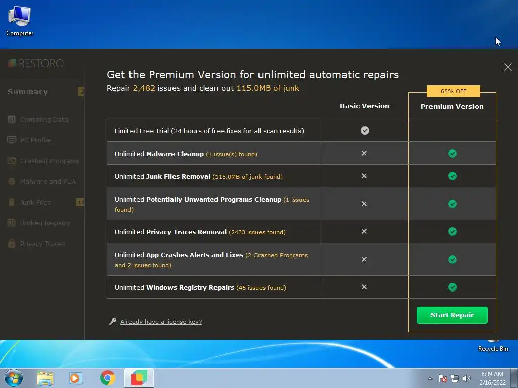Click 'Unlimited Potentially Unwanted Programs Cleanup' text
The height and width of the screenshot is (388, 518).
(x=198, y=199)
